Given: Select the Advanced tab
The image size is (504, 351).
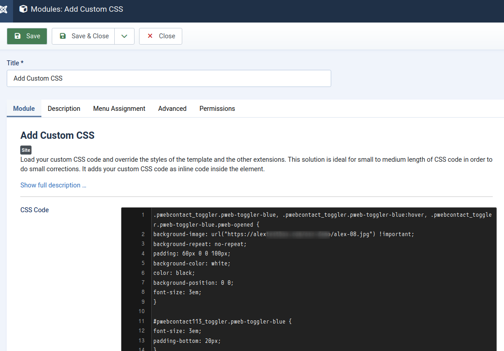Looking at the screenshot, I should click(172, 109).
